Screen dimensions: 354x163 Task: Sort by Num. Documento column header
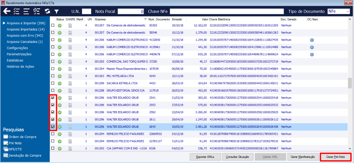(x=159, y=19)
